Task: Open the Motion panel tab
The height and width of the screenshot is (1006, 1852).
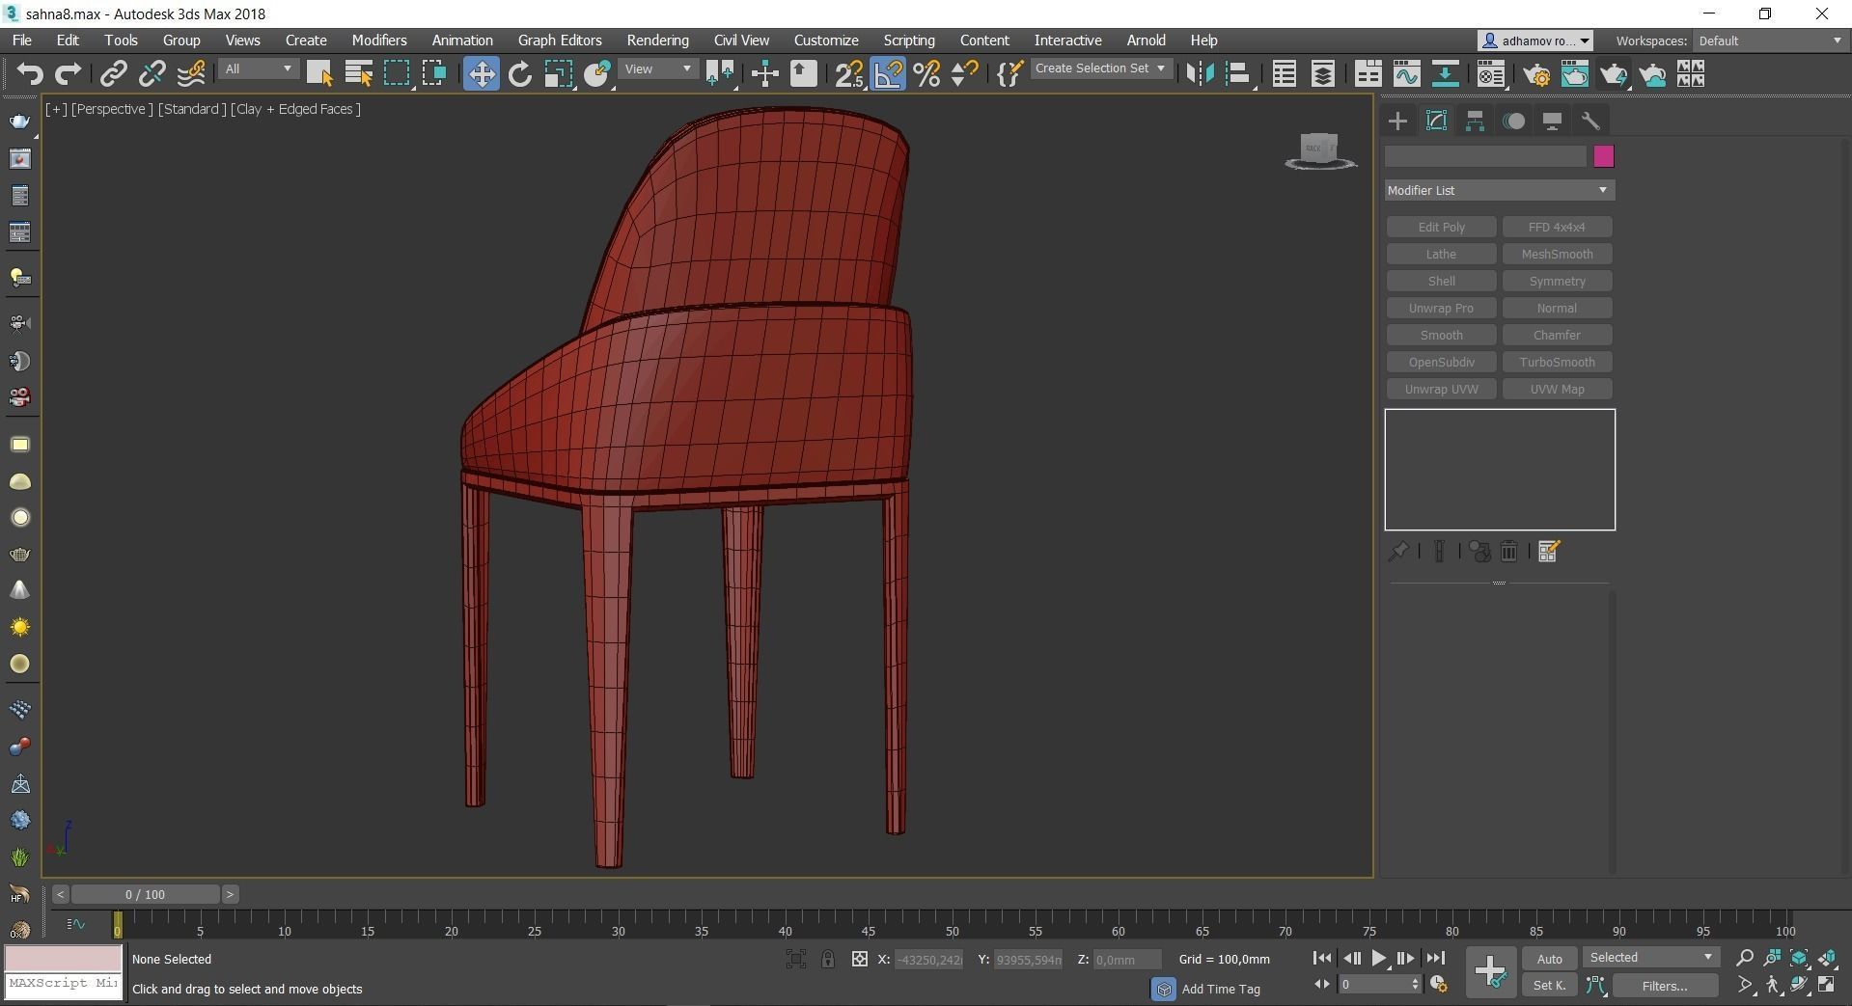Action: (x=1513, y=121)
